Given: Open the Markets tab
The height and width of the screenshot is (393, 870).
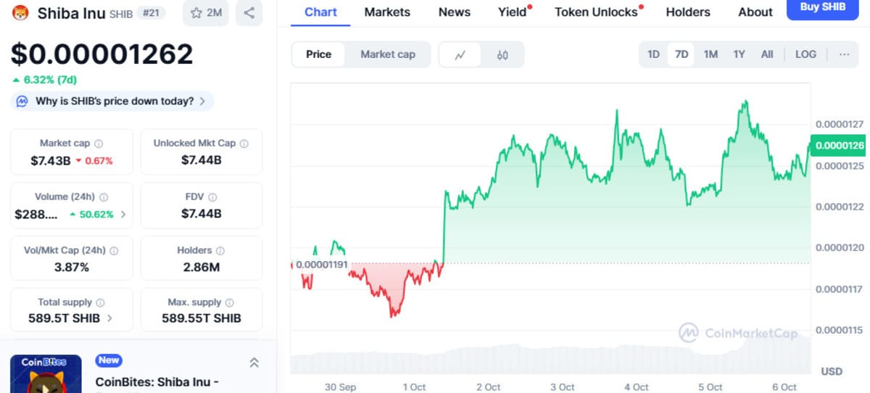Looking at the screenshot, I should [x=387, y=12].
